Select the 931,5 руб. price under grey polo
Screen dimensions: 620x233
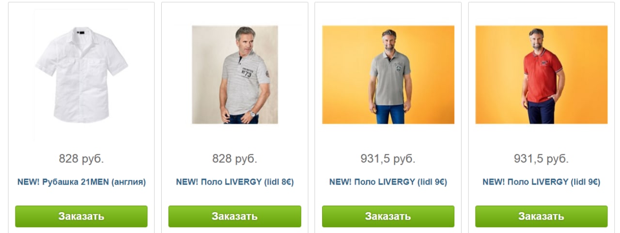pos(388,159)
